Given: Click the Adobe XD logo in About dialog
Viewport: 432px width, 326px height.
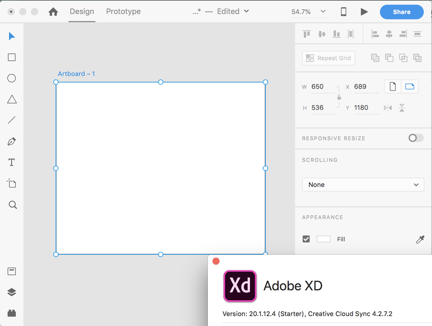Looking at the screenshot, I should click(240, 286).
